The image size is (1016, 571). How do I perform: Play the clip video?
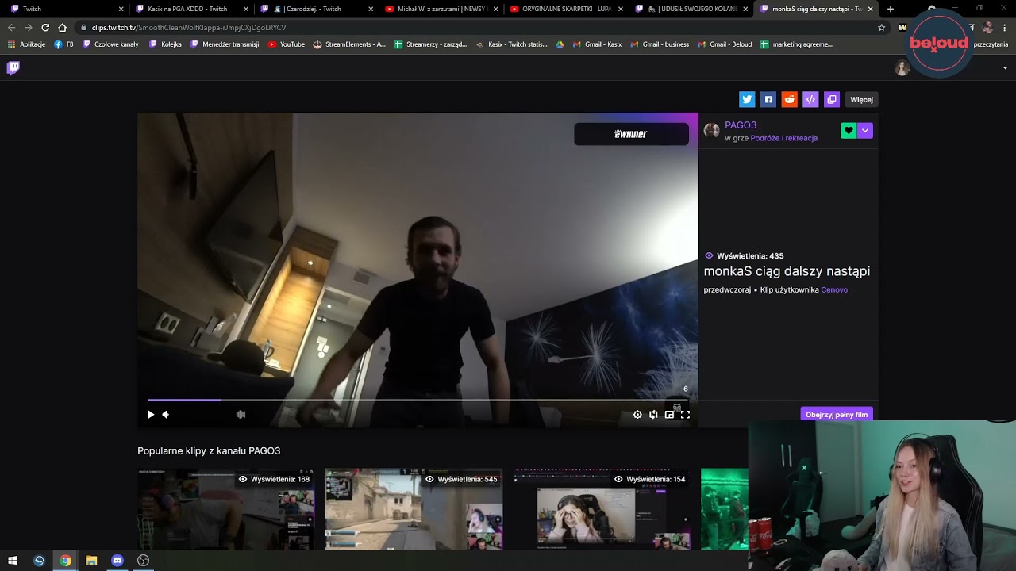coord(151,414)
